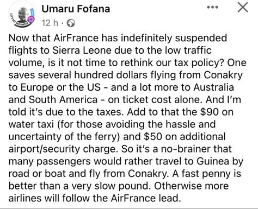
Task: Click the heart badge on the avatar
Action: [x=31, y=19]
